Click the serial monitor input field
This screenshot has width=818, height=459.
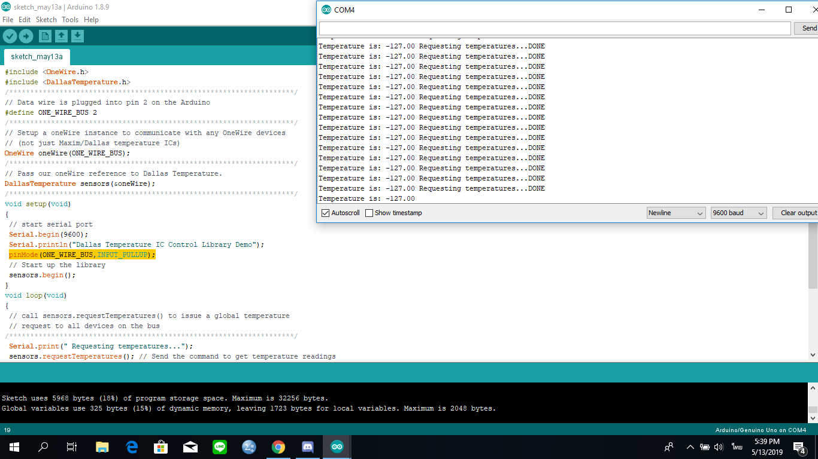[555, 28]
